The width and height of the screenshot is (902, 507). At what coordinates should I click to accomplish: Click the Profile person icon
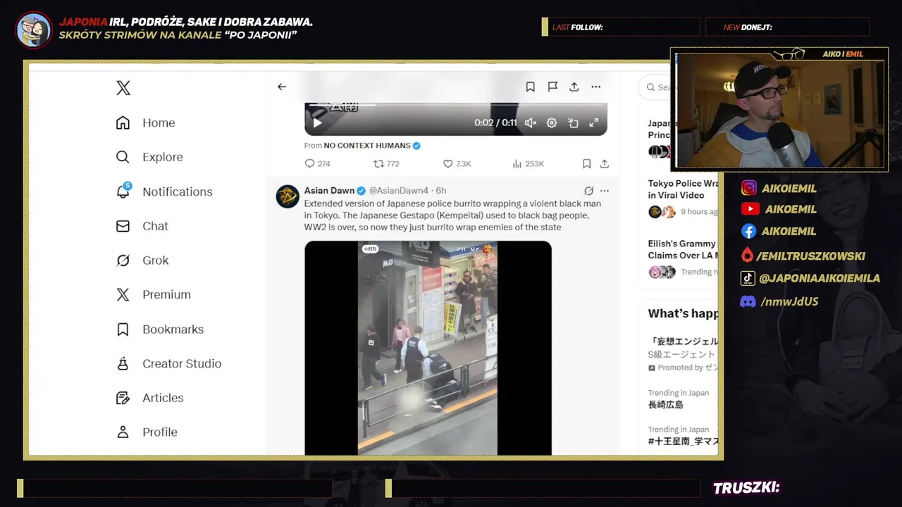coord(123,432)
